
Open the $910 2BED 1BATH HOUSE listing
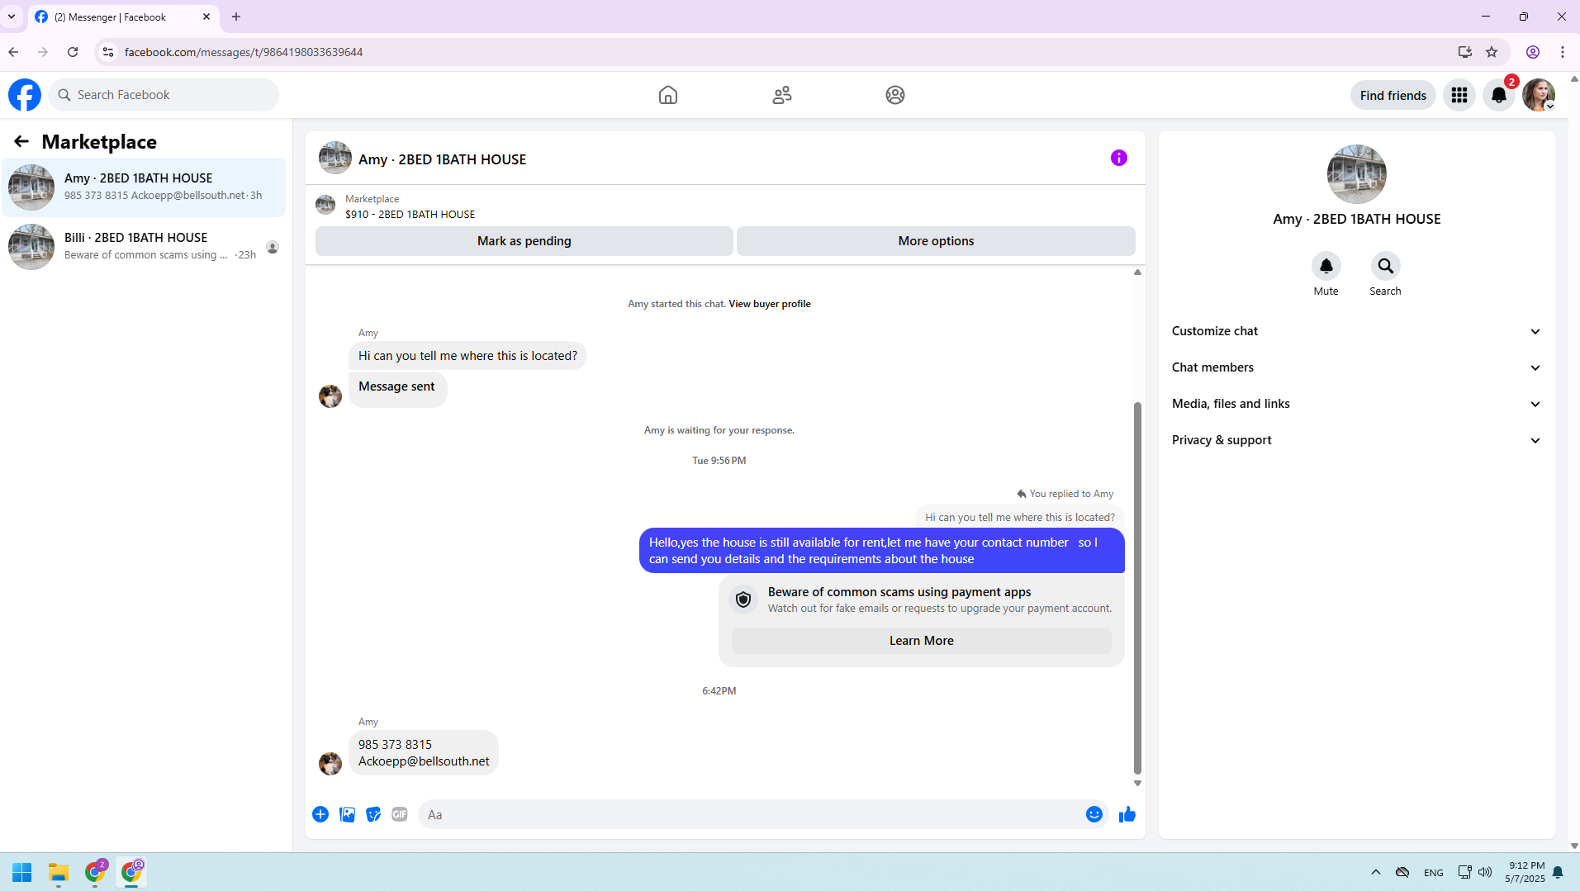(410, 215)
